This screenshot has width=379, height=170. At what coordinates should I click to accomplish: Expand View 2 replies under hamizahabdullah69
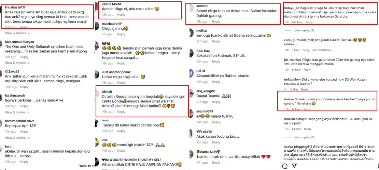(17, 138)
